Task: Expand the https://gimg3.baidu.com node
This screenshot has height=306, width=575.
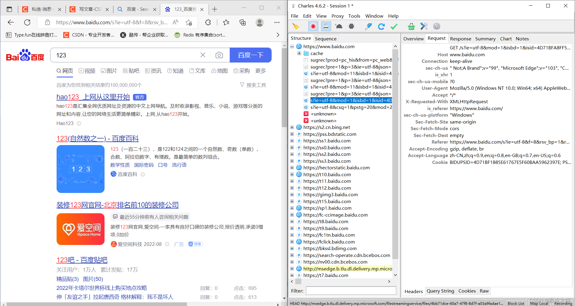Action: click(292, 195)
